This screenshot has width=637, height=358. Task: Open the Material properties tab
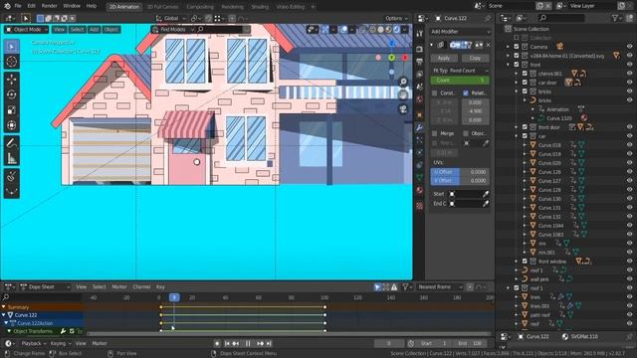420,190
